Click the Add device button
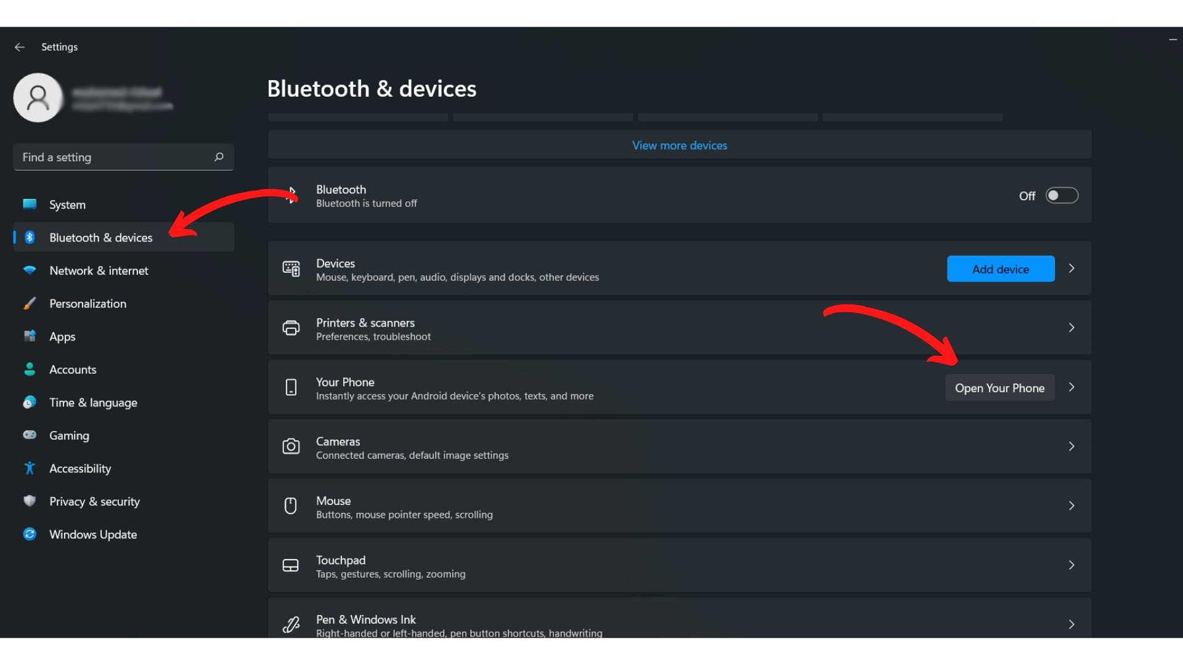This screenshot has height=665, width=1183. pyautogui.click(x=1001, y=269)
